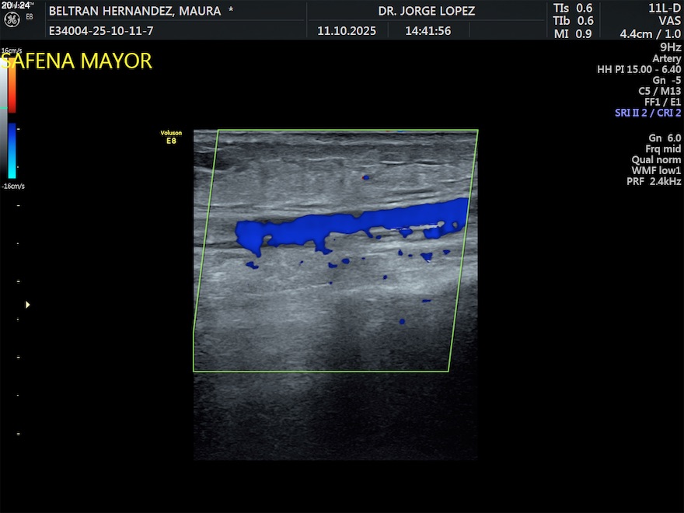Click patient name BELTRAN HERNANDEZ, MAURA
Viewport: 684px width, 513px height.
tap(140, 11)
